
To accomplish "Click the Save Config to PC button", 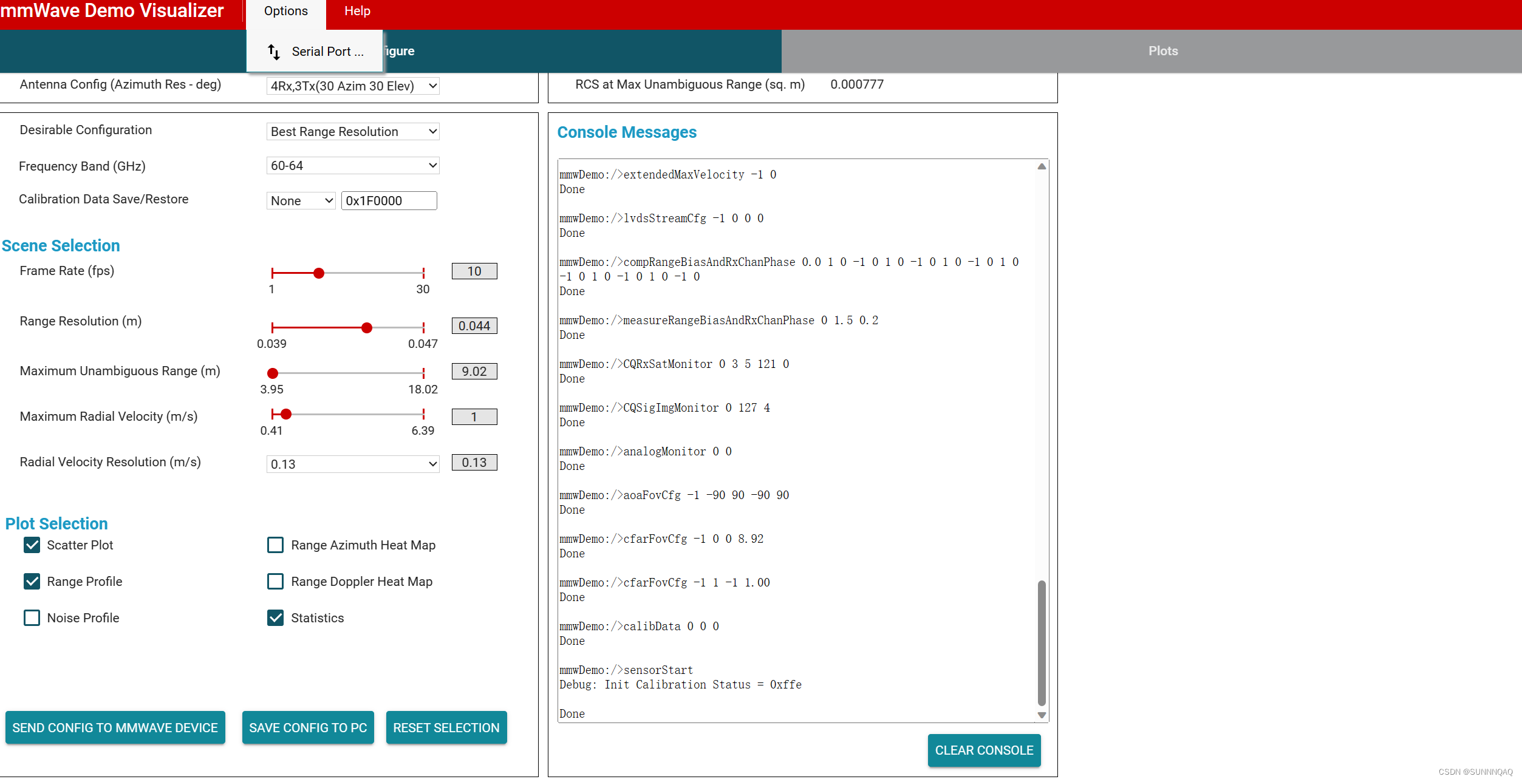I will (x=308, y=727).
